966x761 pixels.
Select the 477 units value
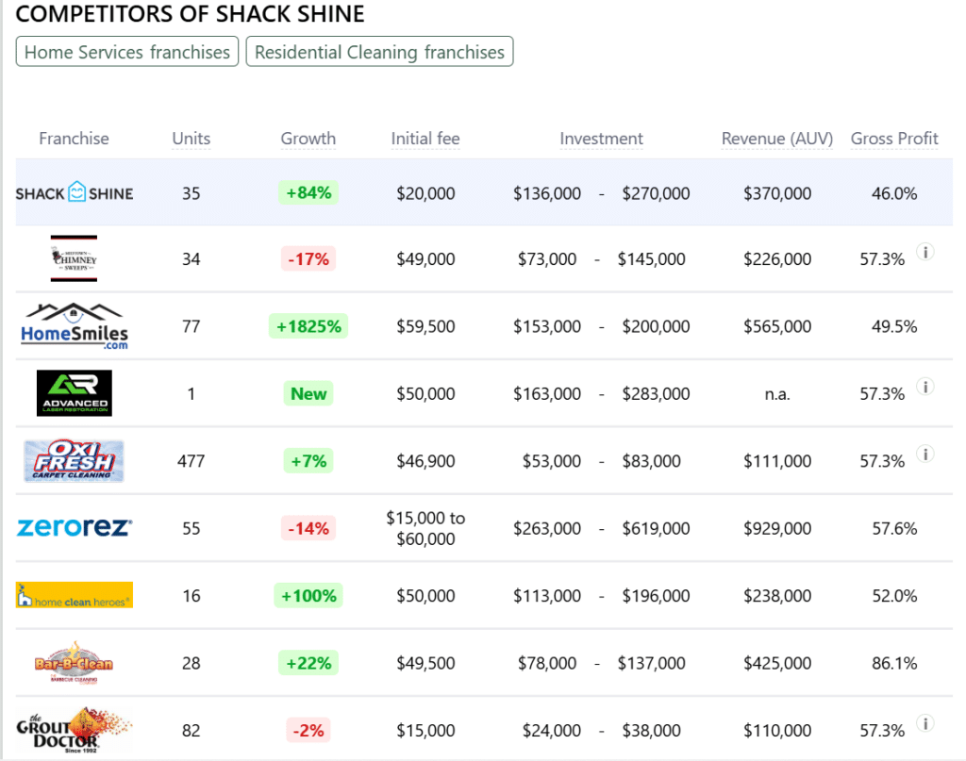pyautogui.click(x=191, y=461)
